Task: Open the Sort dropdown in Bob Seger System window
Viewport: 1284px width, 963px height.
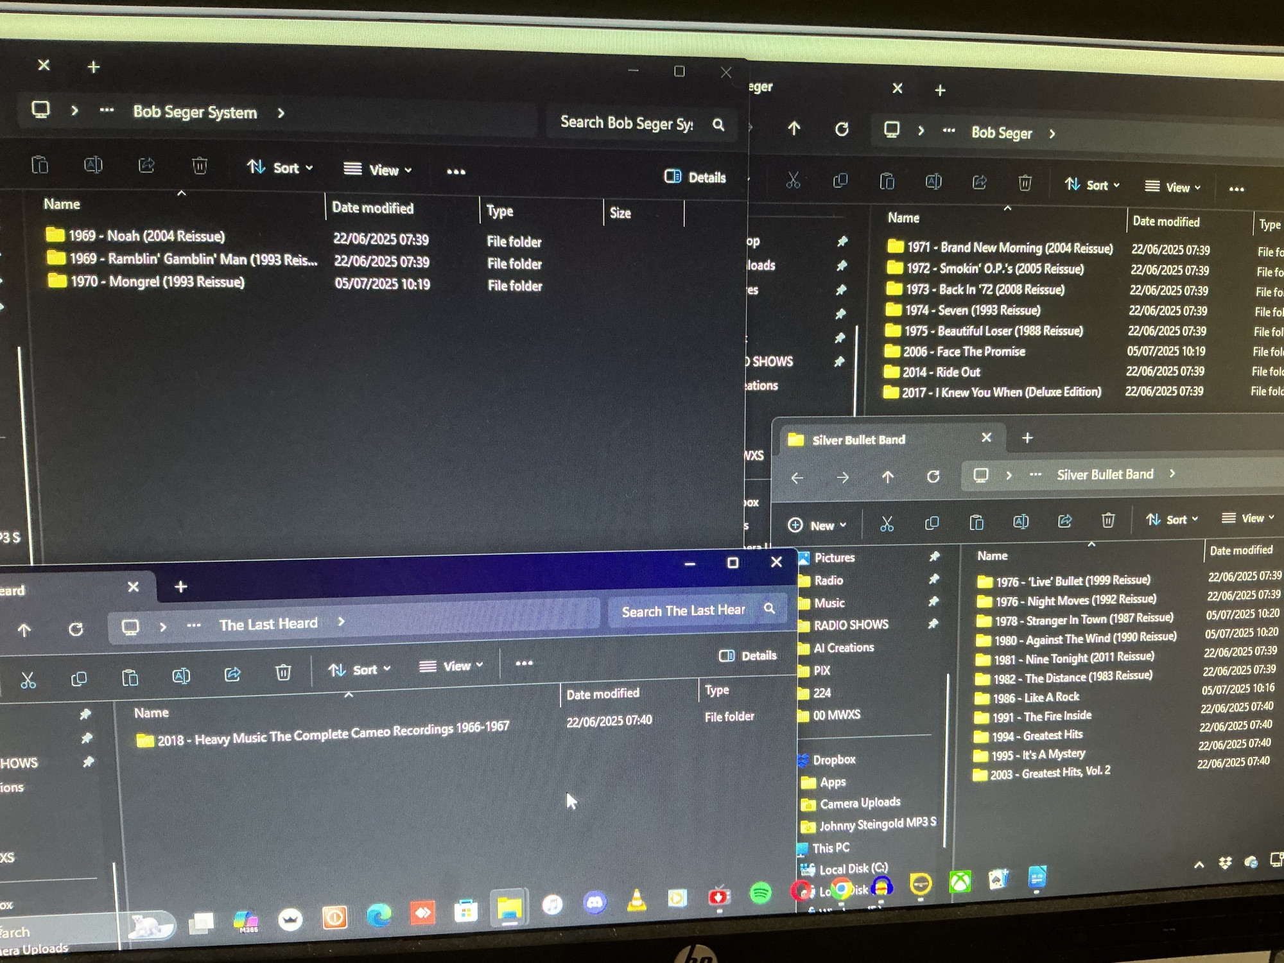Action: click(280, 168)
